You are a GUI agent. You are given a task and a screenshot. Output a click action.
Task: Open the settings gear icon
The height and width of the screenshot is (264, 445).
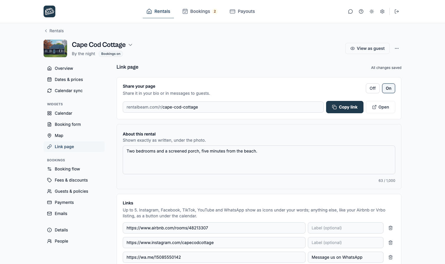(382, 11)
